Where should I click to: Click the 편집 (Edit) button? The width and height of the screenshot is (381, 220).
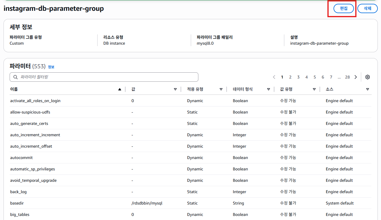(x=344, y=8)
